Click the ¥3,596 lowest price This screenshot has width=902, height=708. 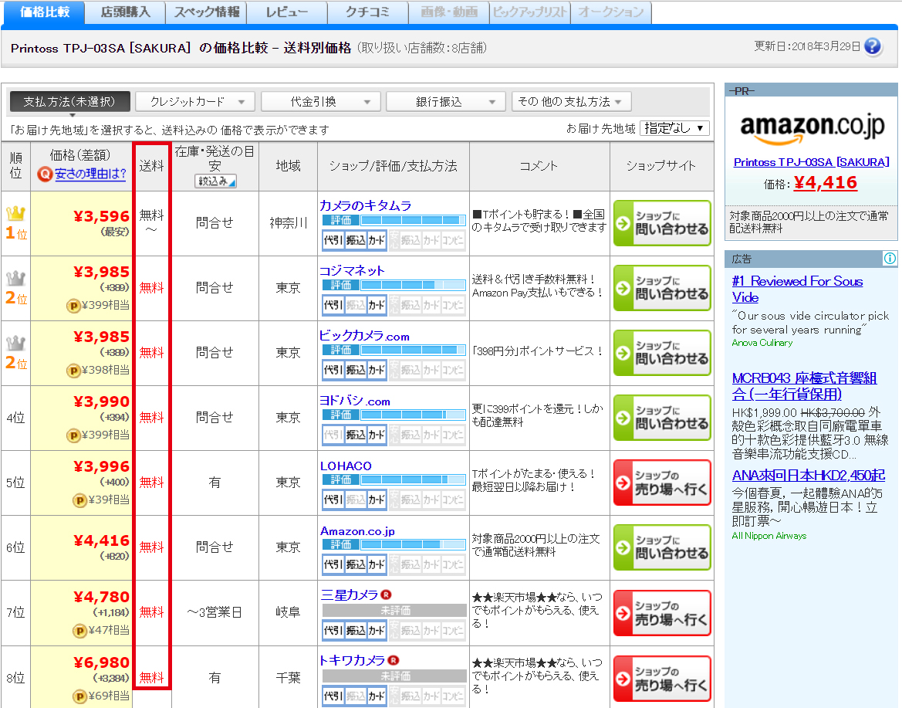[101, 216]
